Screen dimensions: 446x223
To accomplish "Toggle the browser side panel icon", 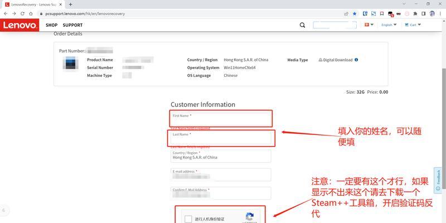I will (x=424, y=13).
